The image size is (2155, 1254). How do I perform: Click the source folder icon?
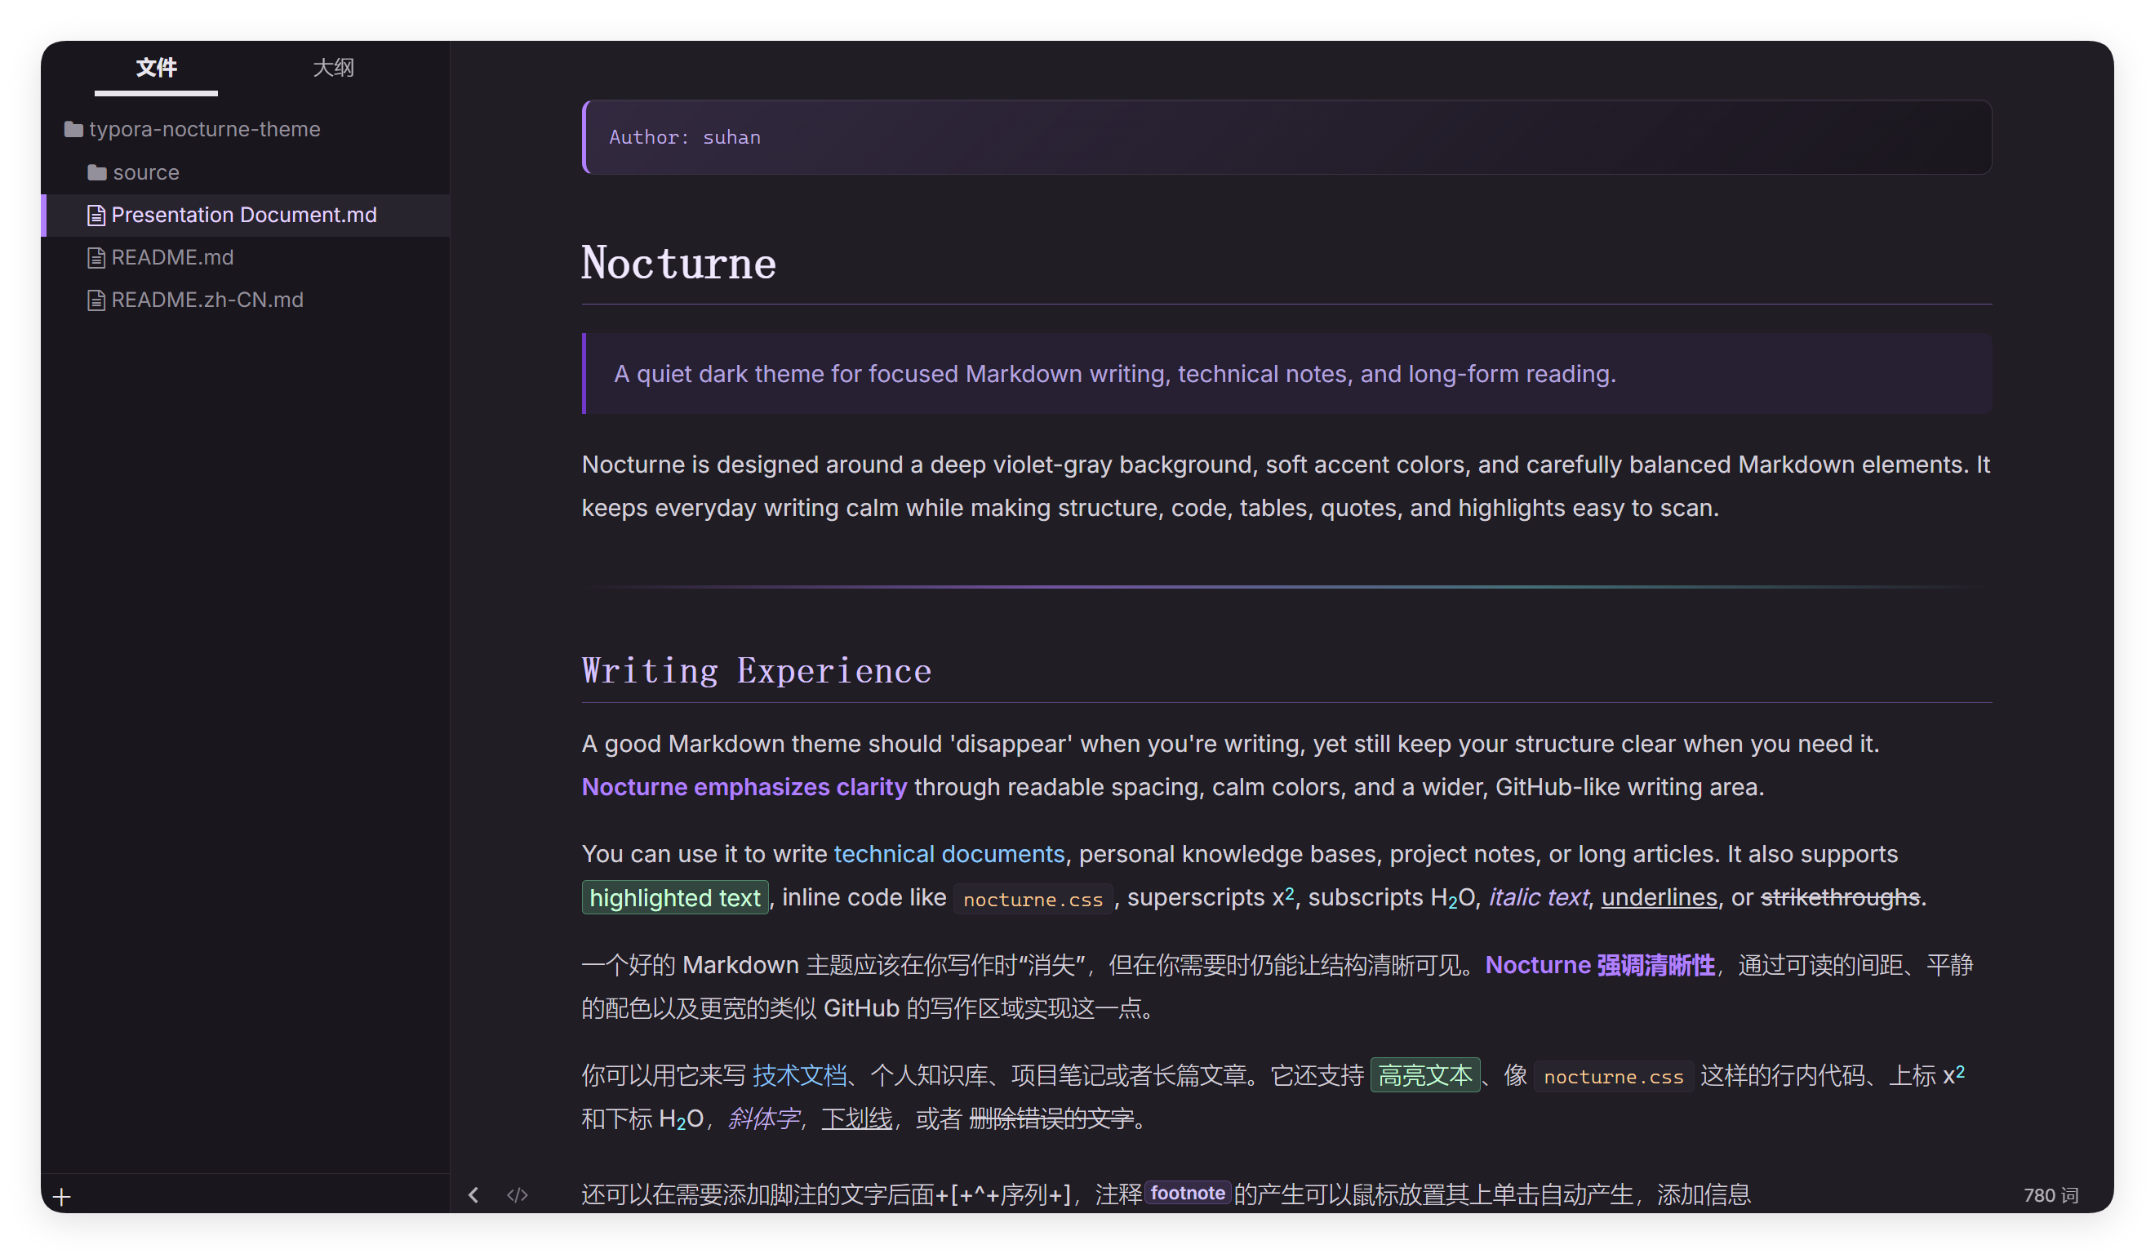click(x=96, y=173)
